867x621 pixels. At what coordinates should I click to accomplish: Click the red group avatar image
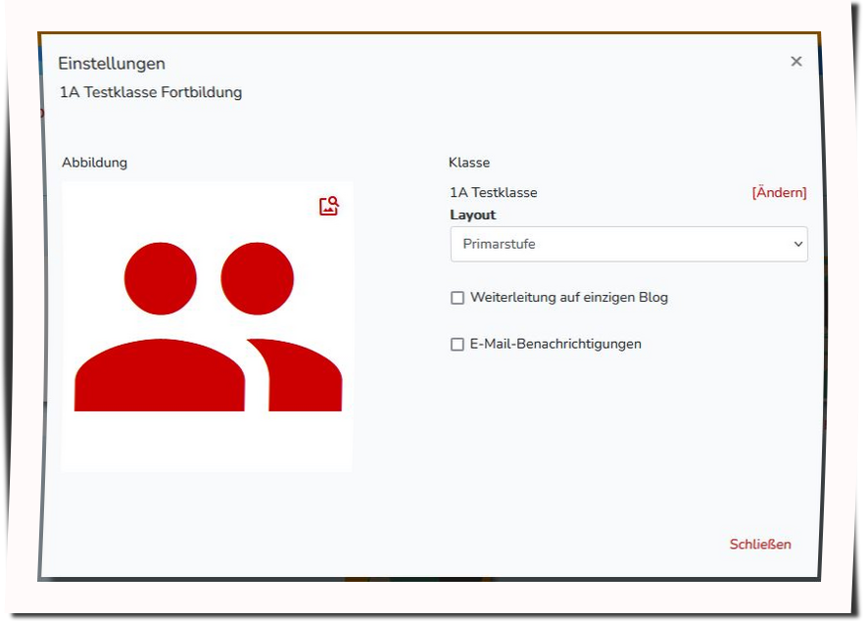tap(207, 327)
